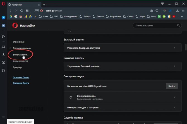Viewport: 187px width, 124px height.
Task: Open the Инструменты bookmarks folder
Action: coord(69,16)
